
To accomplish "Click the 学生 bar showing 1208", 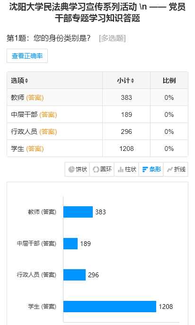I will click(x=110, y=307).
